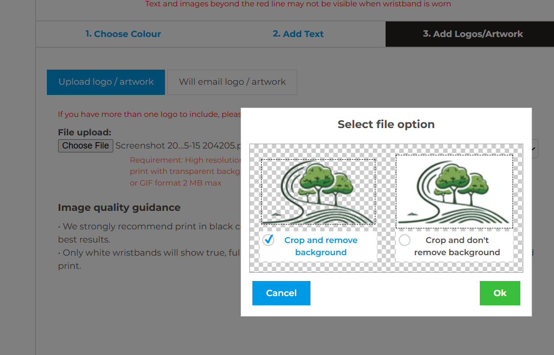The image size is (554, 355).
Task: Switch to the '2. Add Text' tab
Action: (298, 34)
